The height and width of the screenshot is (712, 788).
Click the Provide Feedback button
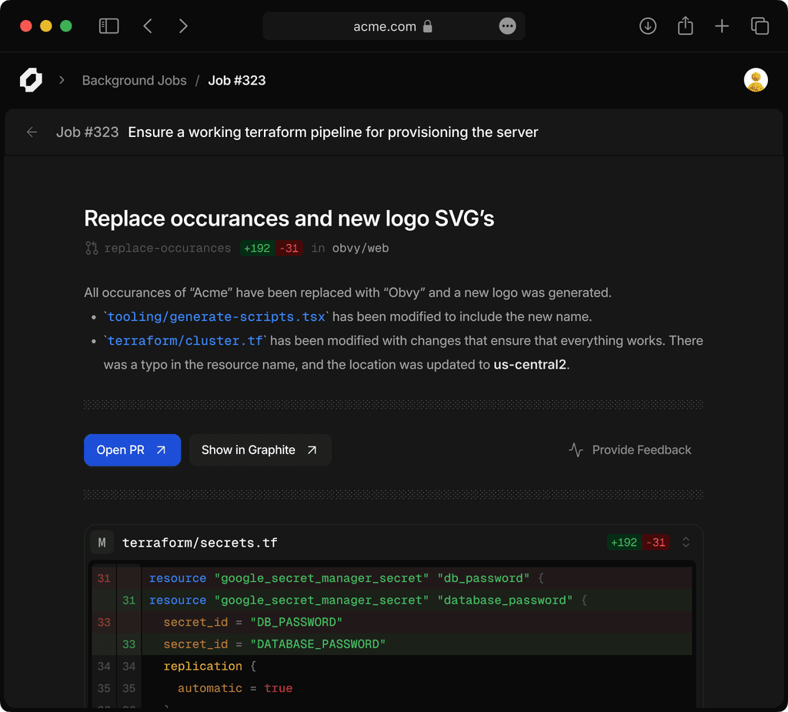click(x=629, y=450)
